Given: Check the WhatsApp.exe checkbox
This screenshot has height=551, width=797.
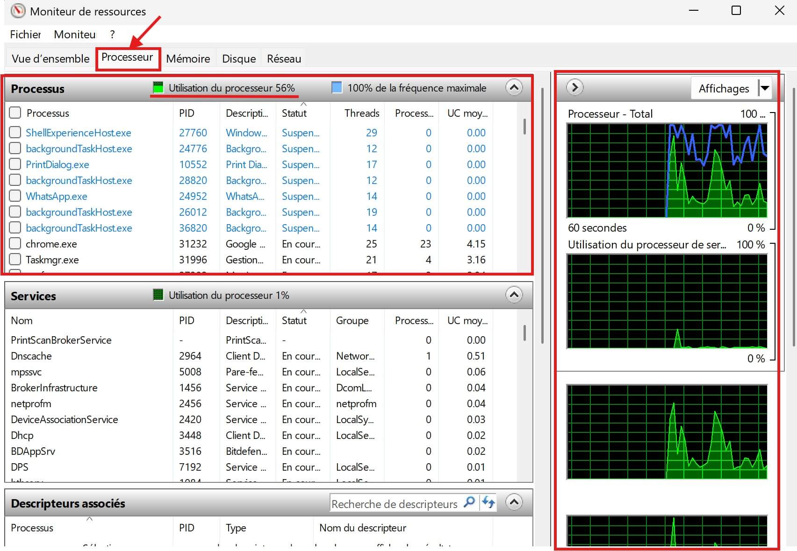Looking at the screenshot, I should pos(15,196).
